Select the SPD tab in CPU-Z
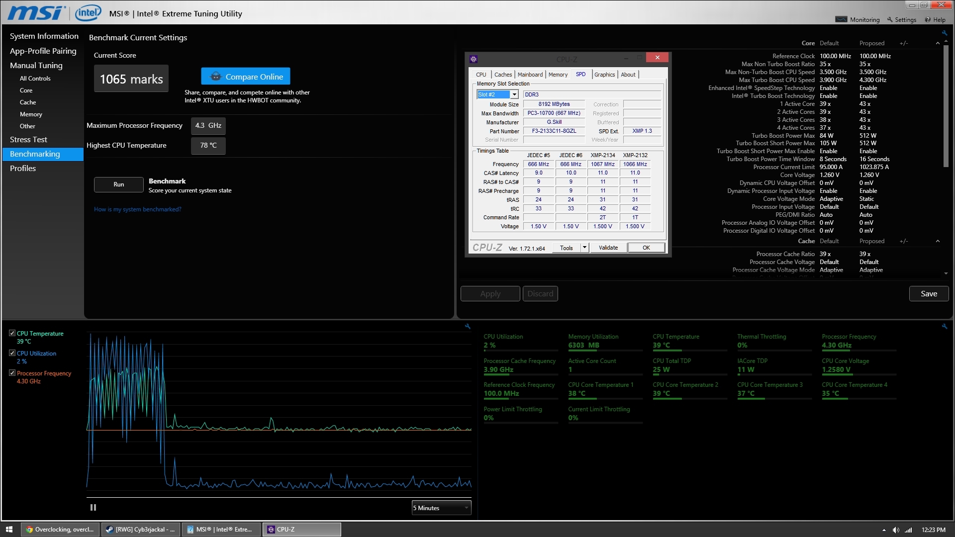955x537 pixels. (580, 74)
